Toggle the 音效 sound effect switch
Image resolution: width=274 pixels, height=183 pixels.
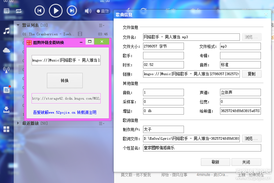(103, 11)
